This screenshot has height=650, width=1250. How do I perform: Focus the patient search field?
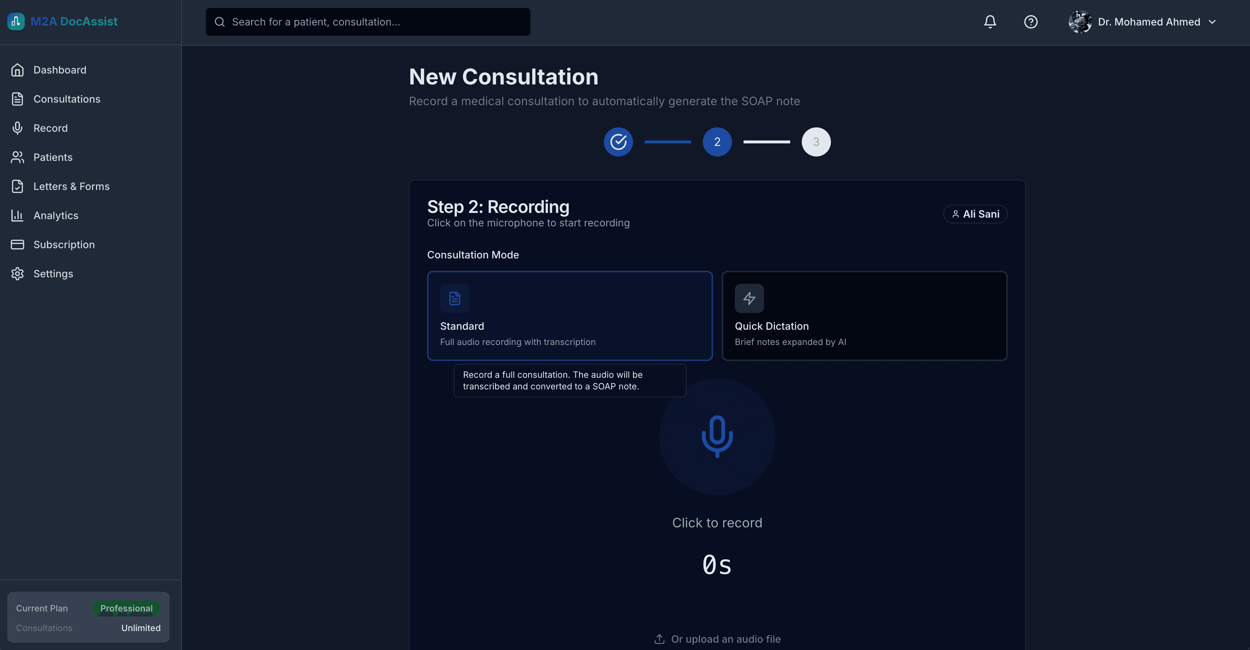point(368,22)
